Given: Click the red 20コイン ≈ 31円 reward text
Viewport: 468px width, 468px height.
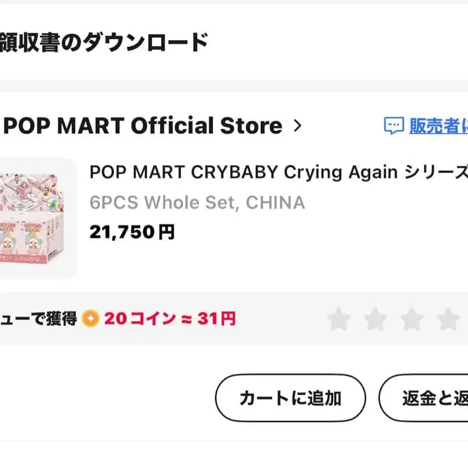Looking at the screenshot, I should pos(169,318).
